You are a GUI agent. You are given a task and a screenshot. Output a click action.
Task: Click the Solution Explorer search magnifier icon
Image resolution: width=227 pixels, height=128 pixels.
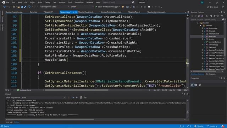coord(223,20)
